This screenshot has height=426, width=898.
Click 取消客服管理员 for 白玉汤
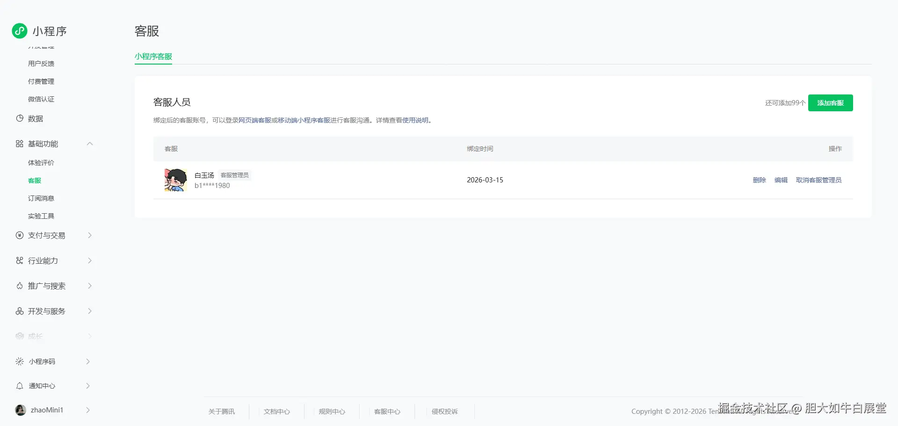819,180
